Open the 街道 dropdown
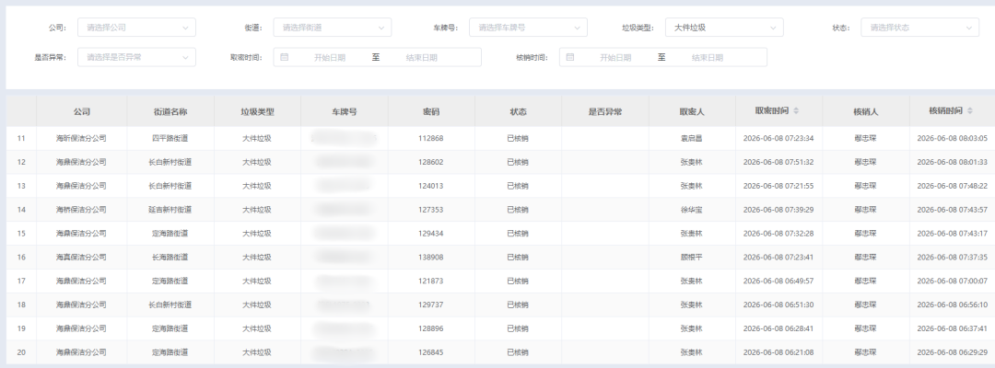Viewport: 995px width, 368px height. pos(333,28)
